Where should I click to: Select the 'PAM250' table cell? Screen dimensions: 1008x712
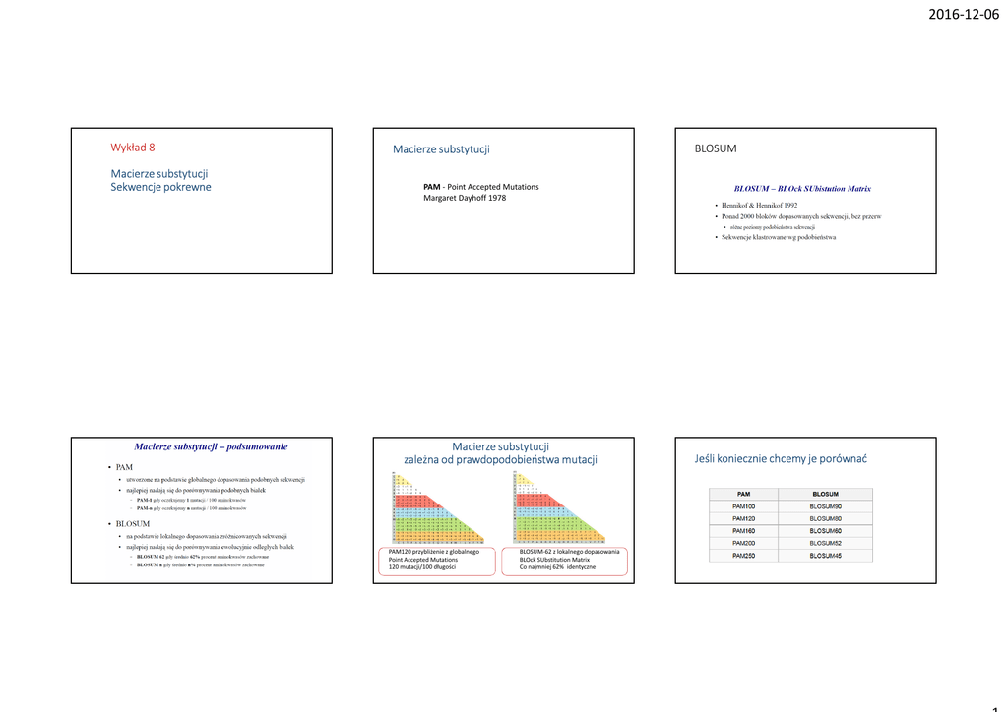[743, 556]
